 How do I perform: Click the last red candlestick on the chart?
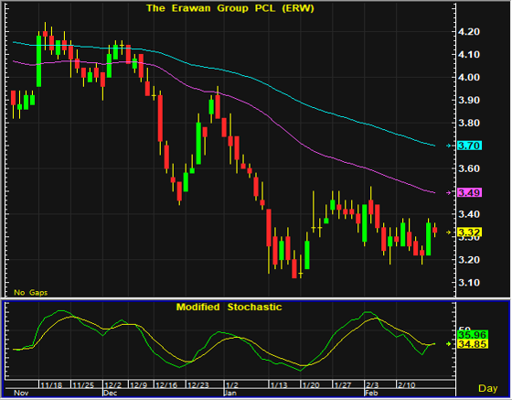point(434,230)
